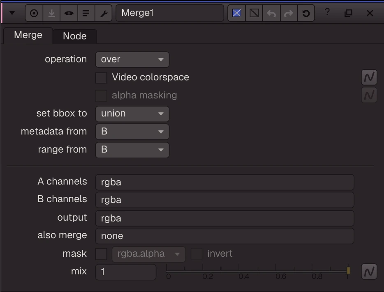Click the B channels rgba field

(x=224, y=200)
